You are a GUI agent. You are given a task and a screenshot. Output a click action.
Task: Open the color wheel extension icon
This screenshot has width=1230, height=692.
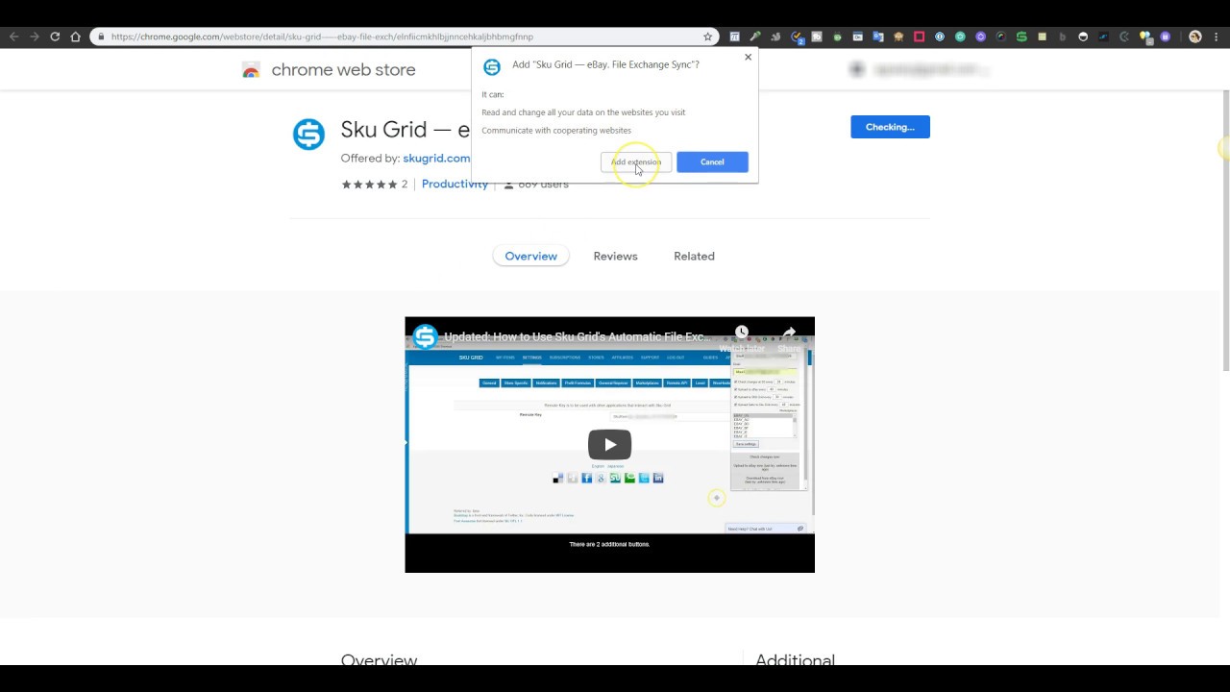[1001, 37]
